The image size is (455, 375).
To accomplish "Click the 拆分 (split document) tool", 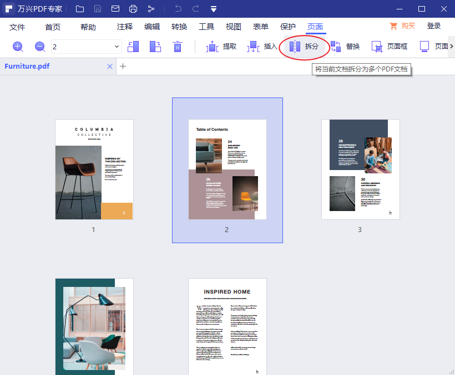I will (304, 47).
